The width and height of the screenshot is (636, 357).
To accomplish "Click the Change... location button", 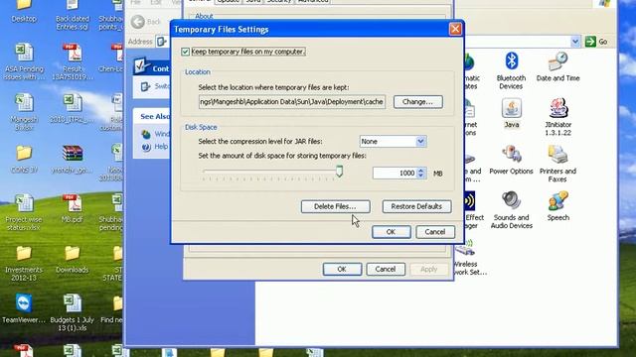I will point(417,102).
